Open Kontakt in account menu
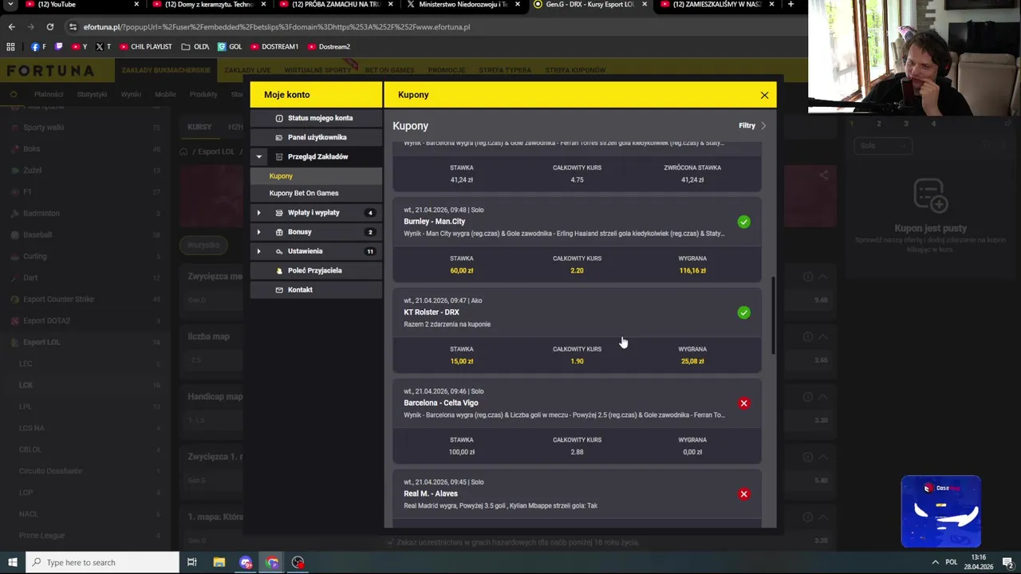 (x=316, y=289)
